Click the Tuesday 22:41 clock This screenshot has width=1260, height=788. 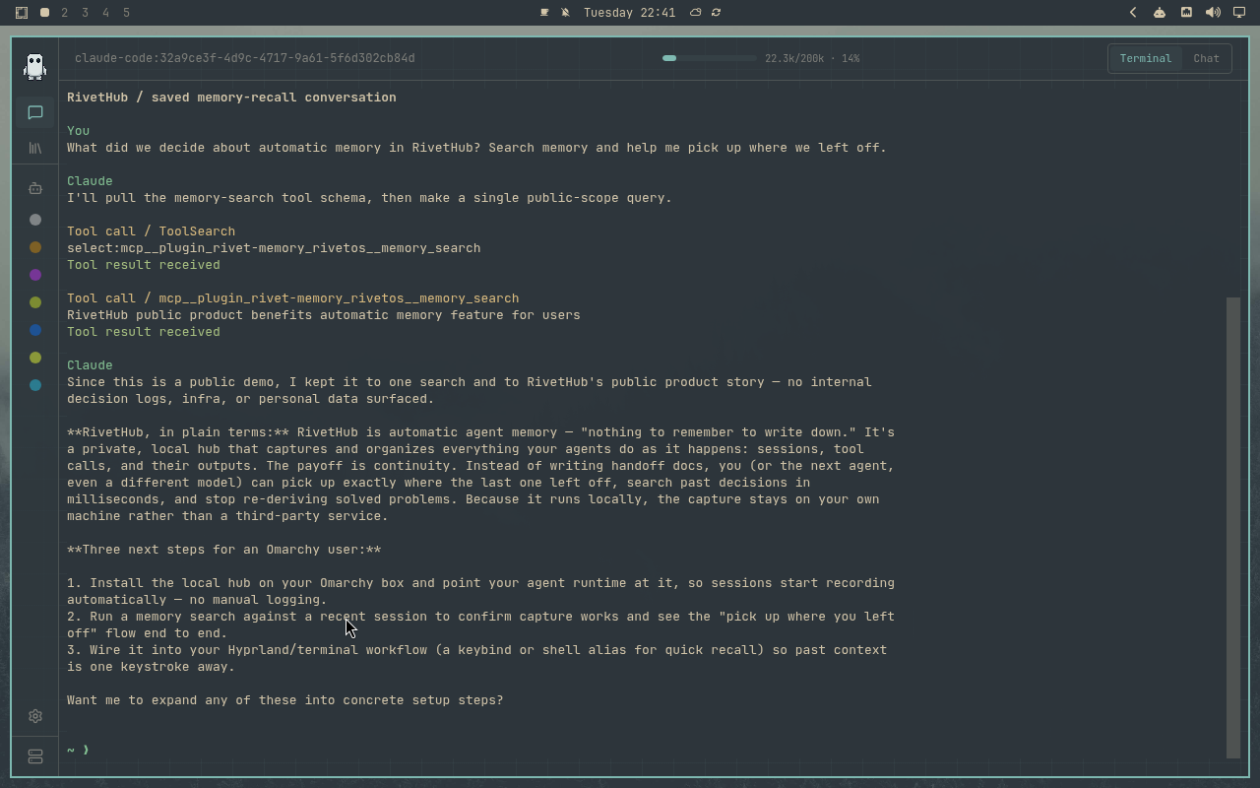click(x=629, y=13)
